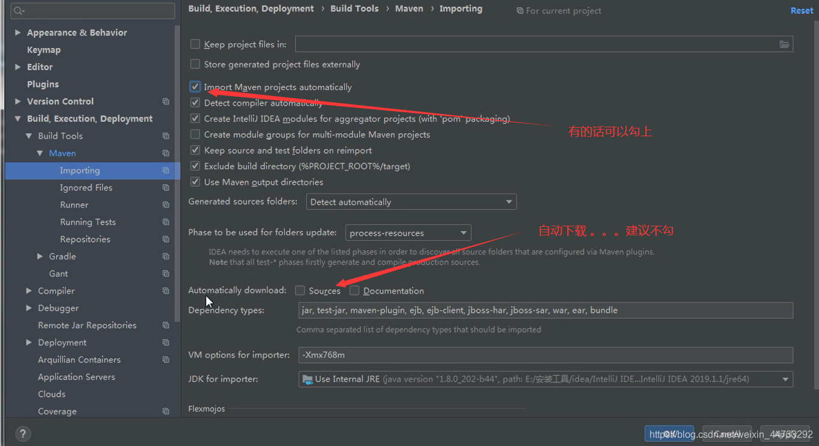819x446 pixels.
Task: Select Ignored Files under Maven
Action: tap(86, 188)
